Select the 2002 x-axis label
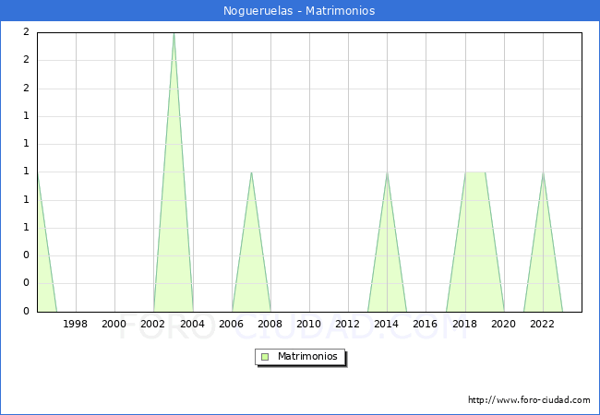Screen dimensions: 600x415 click(153, 324)
